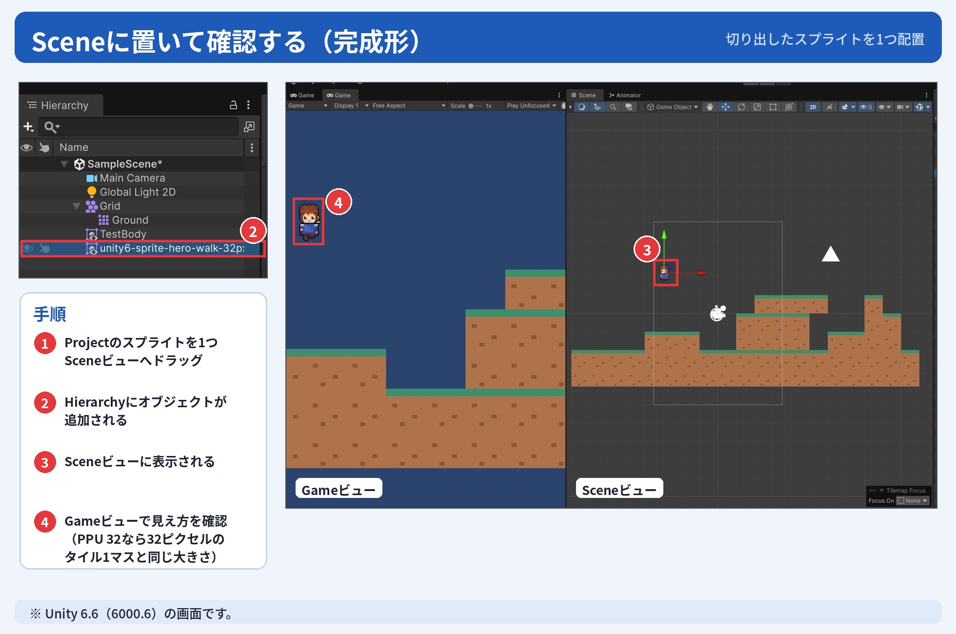
Task: Adjust the Game view Scale slider
Action: [x=475, y=106]
